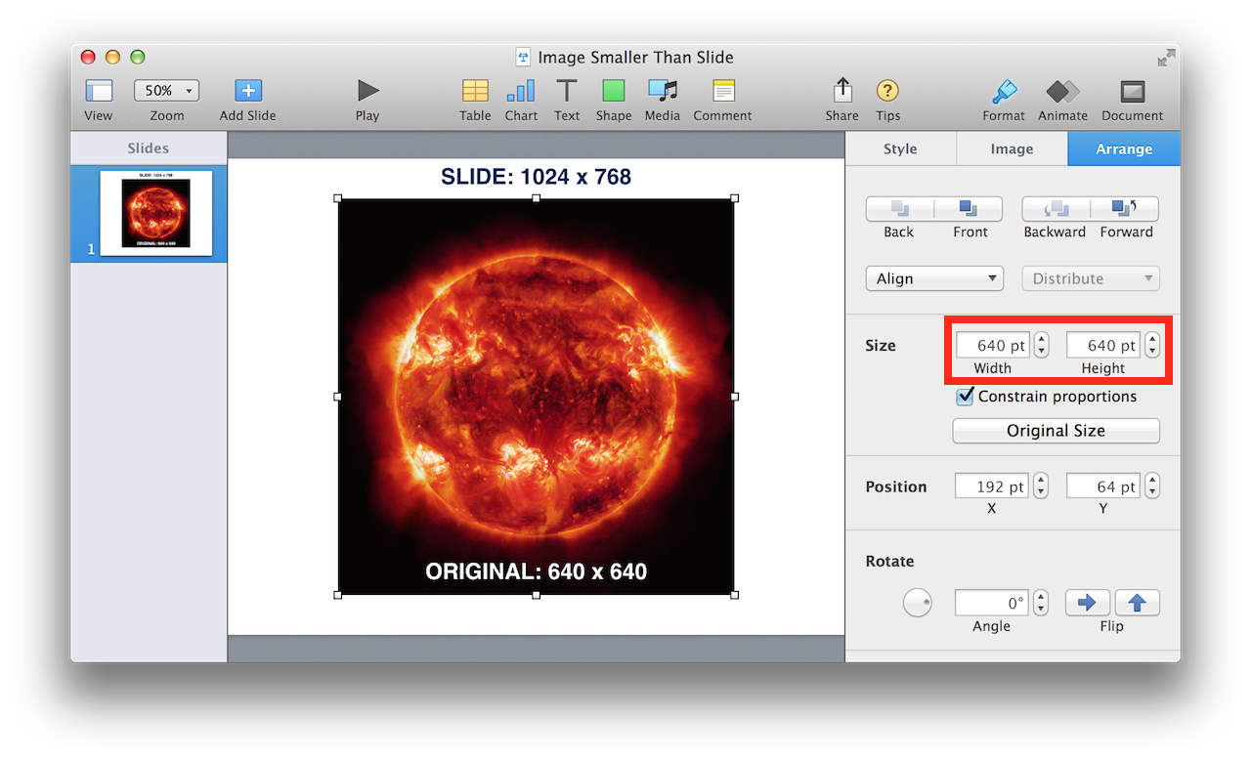Insert a Table from toolbar

(x=475, y=91)
